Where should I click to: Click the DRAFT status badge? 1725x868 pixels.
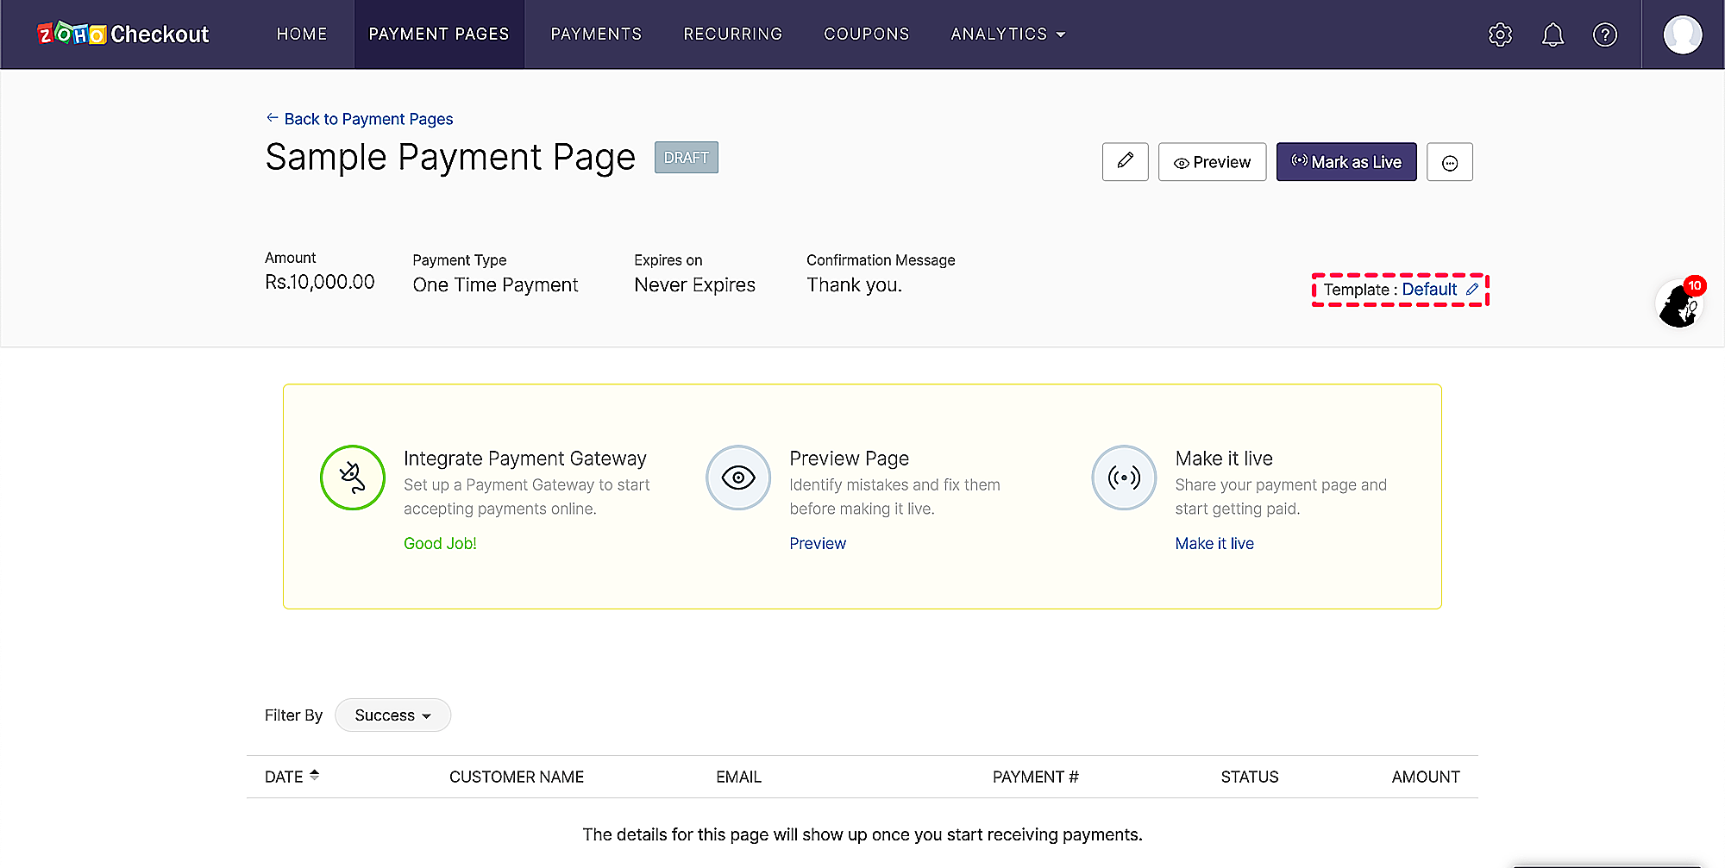click(x=687, y=158)
